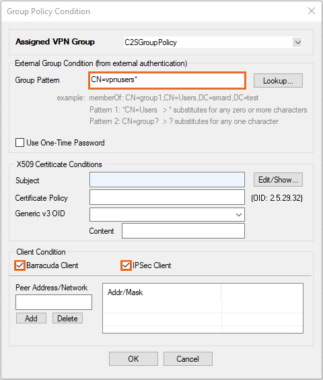
Task: Close the Group Policy Condition dialog
Action: 312,11
